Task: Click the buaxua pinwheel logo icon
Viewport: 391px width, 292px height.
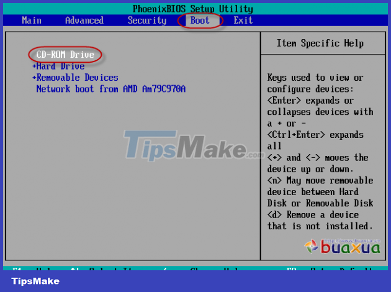Action: [311, 246]
